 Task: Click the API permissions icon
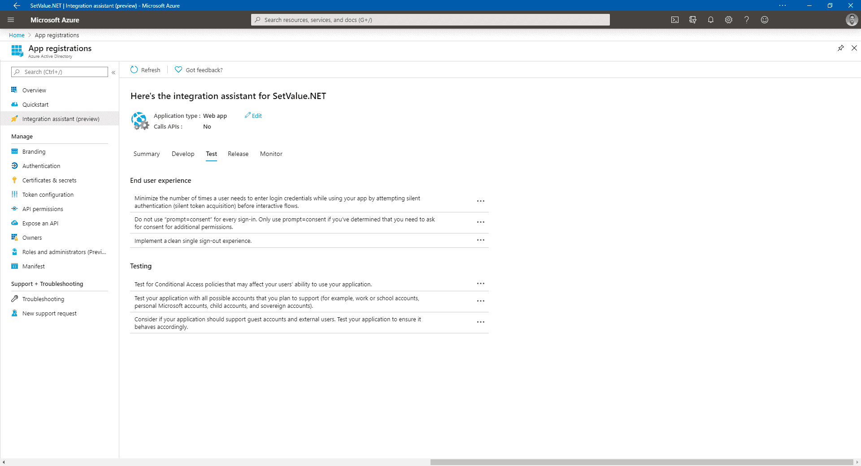click(x=14, y=208)
